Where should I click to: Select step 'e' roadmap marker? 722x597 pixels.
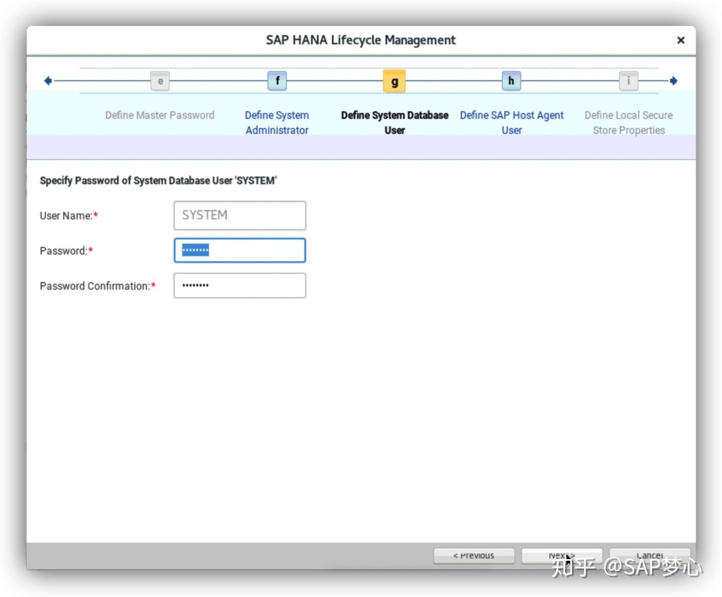tap(160, 81)
